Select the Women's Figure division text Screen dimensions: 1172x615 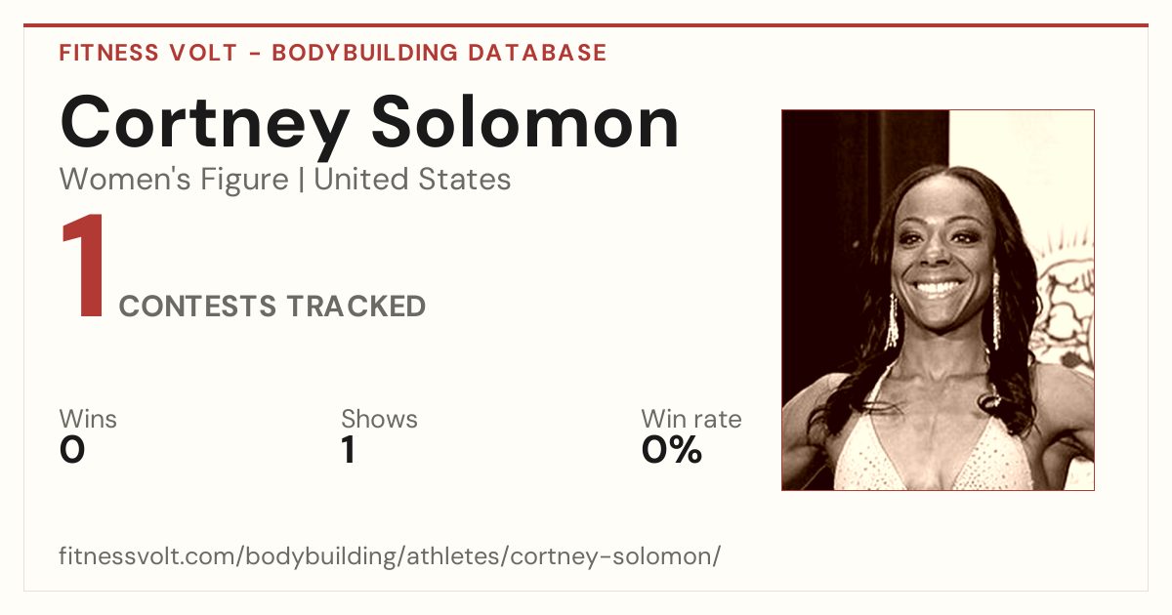click(174, 180)
